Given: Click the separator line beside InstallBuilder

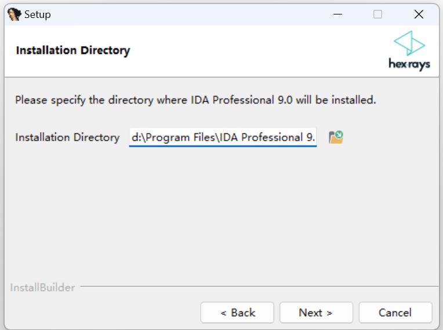Looking at the screenshot, I should 261,286.
